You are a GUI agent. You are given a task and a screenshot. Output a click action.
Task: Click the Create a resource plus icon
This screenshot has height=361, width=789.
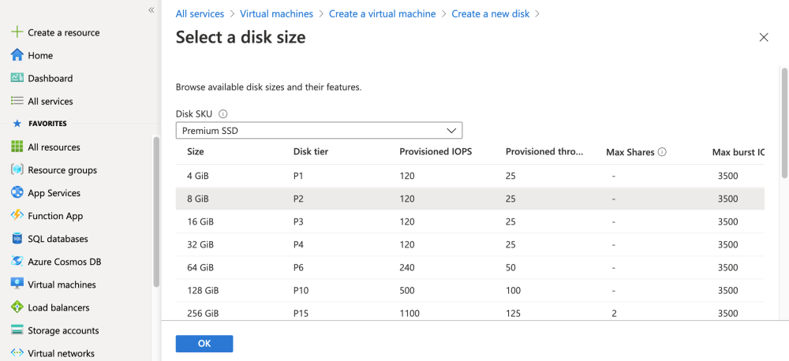tap(17, 32)
